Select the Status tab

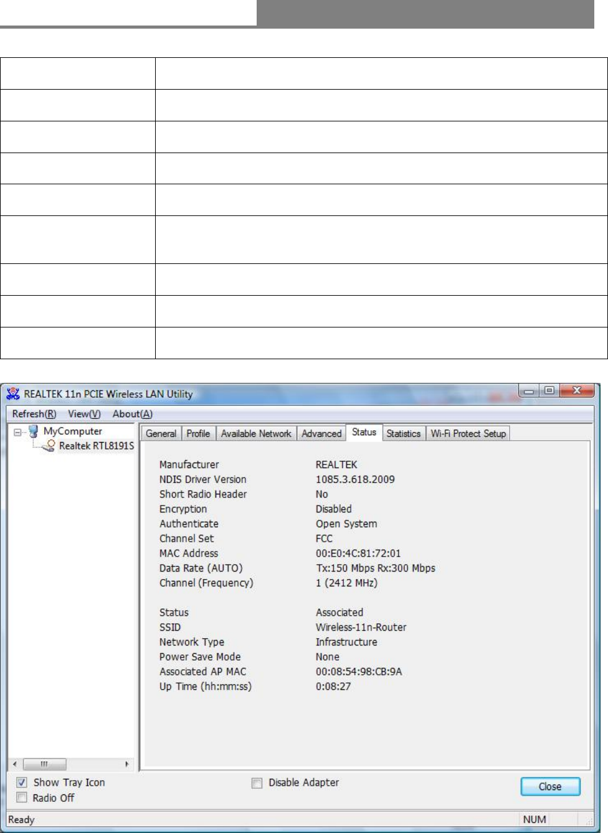(x=364, y=432)
